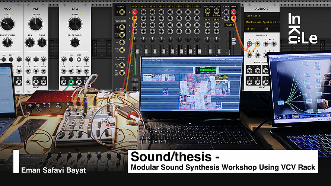
Task: Click POLY DIRECT OUTS Grp/Aux jack
Action: click(216, 11)
